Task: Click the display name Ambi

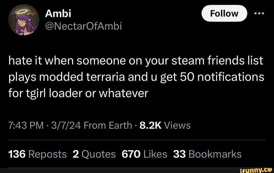Action: click(x=58, y=13)
